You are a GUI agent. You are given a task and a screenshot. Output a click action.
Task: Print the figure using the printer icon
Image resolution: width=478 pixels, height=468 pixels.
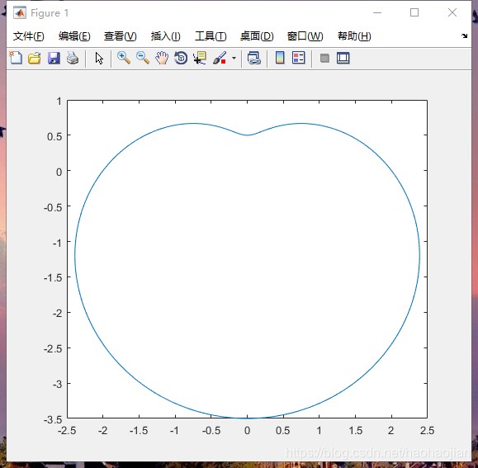[x=73, y=58]
